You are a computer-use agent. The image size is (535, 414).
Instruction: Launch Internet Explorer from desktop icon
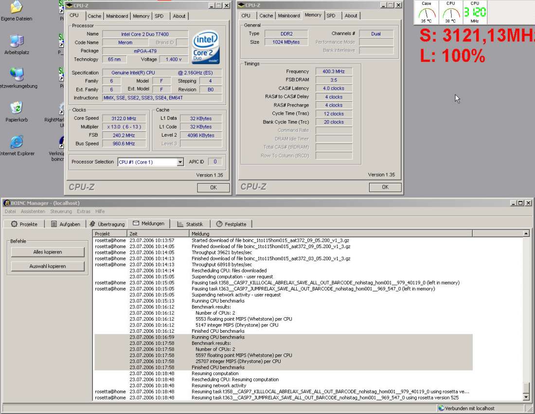coord(17,142)
